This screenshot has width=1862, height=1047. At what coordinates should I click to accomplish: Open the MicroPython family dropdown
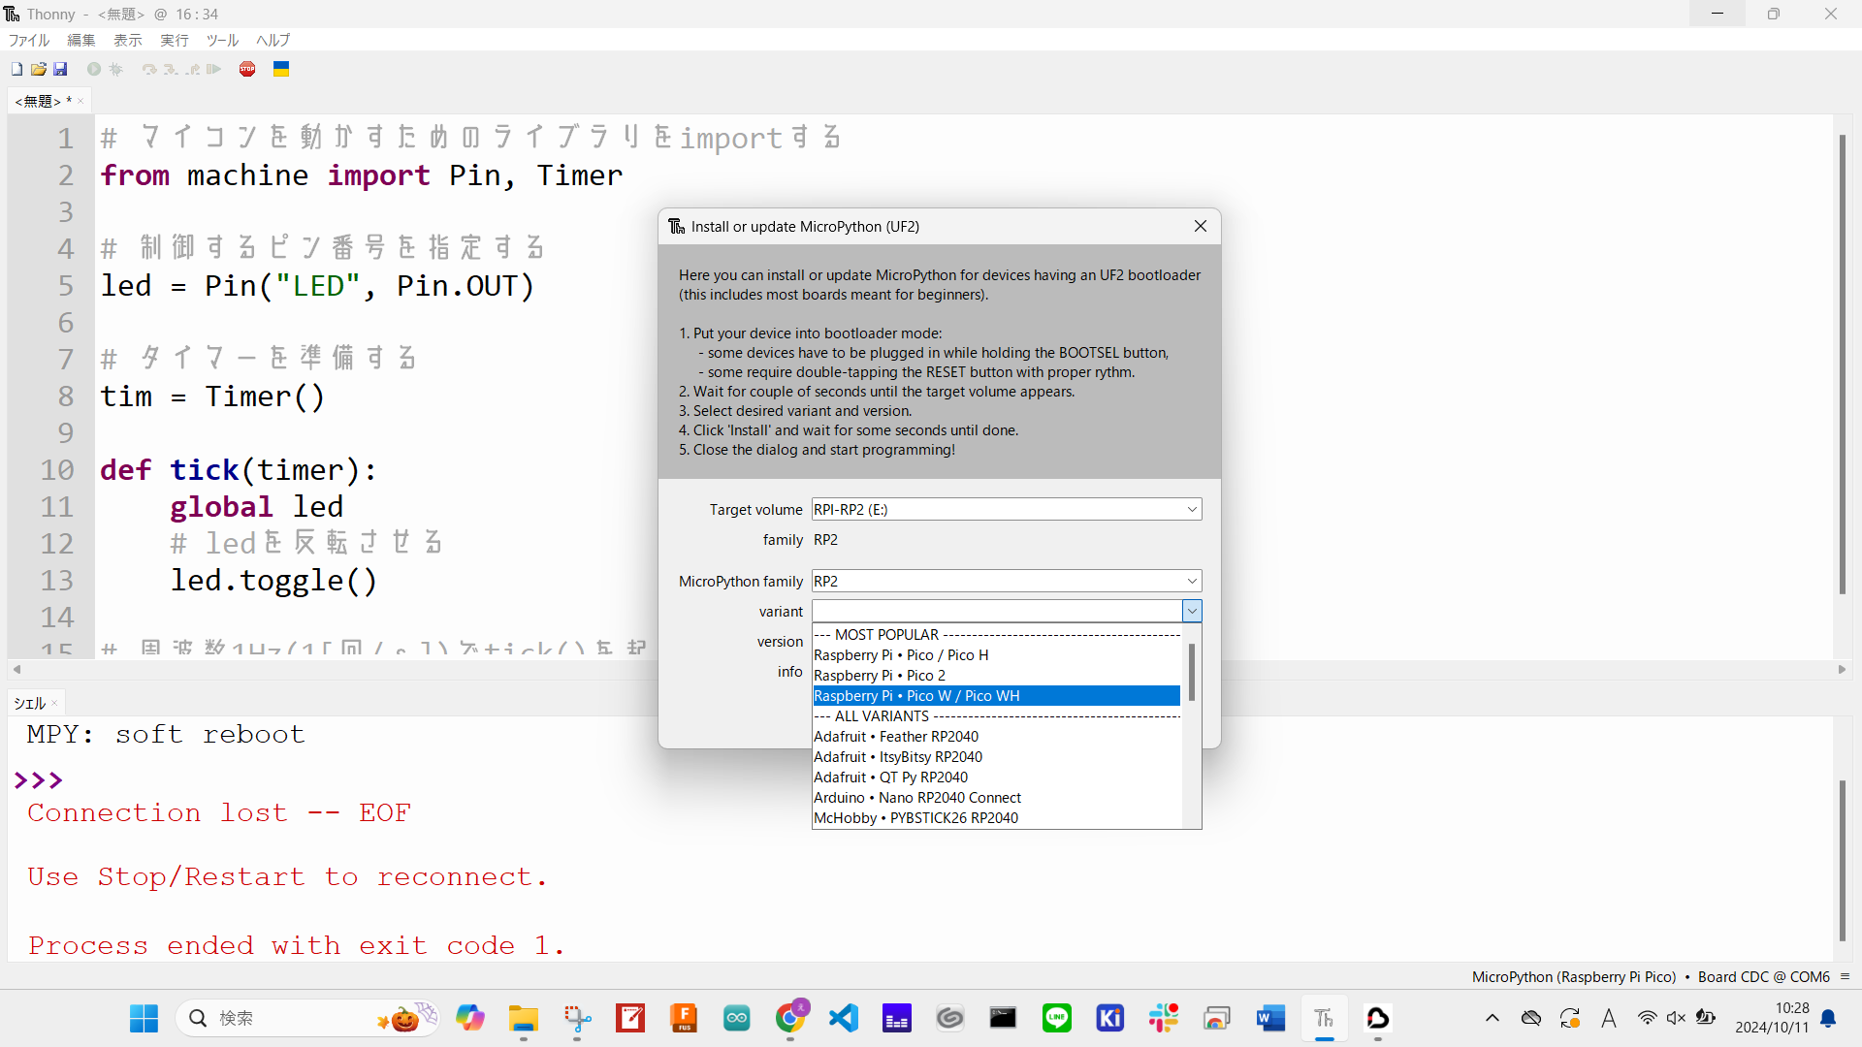[1192, 580]
